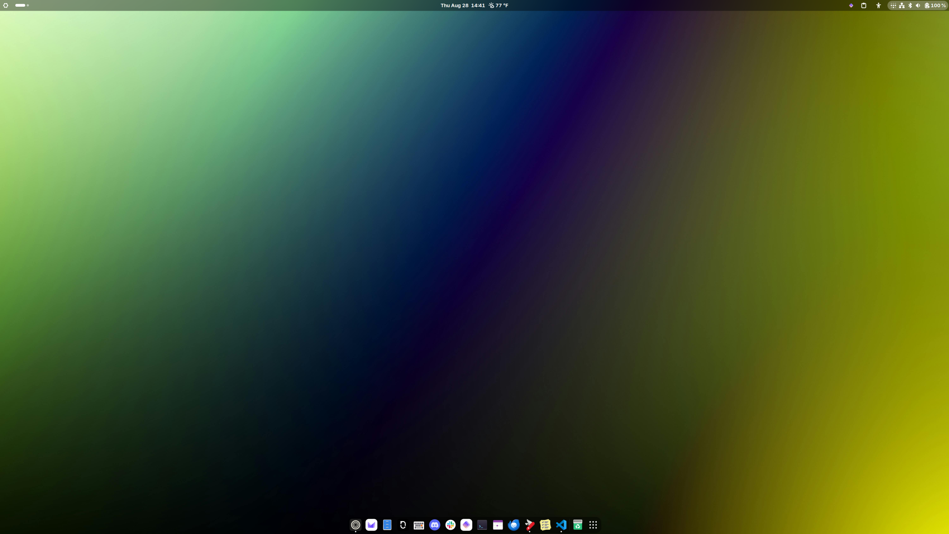The height and width of the screenshot is (534, 949).
Task: Open the clipboard indicator menu
Action: pyautogui.click(x=864, y=5)
